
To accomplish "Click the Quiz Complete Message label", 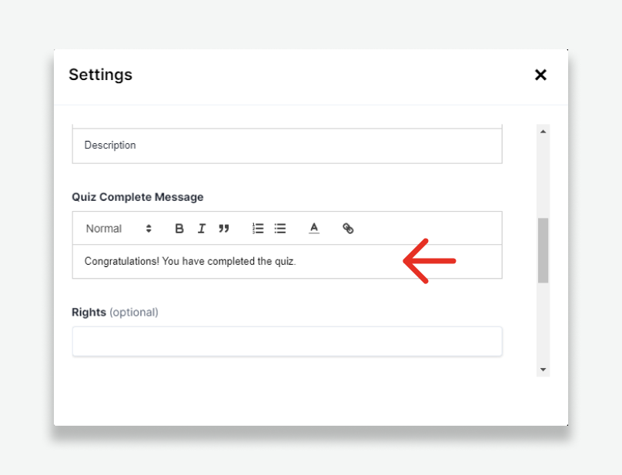I will coord(138,197).
